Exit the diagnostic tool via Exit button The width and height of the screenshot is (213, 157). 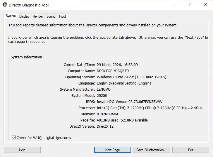(190, 150)
